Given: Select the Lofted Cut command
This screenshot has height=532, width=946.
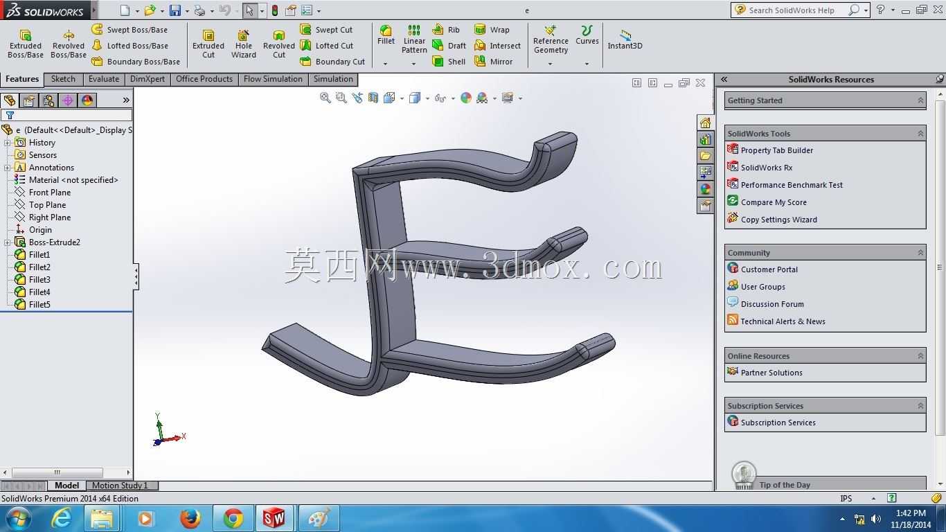Looking at the screenshot, I should (326, 46).
